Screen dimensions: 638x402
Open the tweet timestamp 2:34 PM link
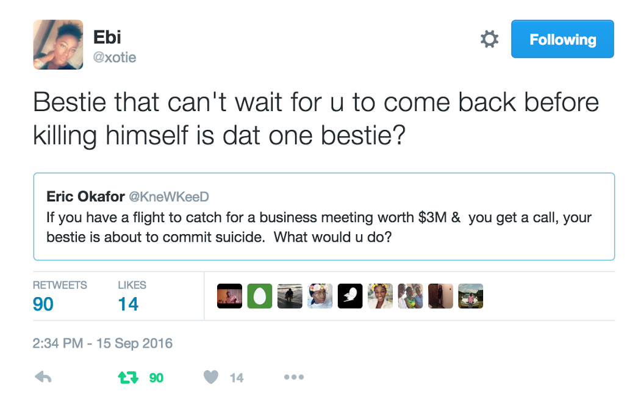pyautogui.click(x=102, y=343)
